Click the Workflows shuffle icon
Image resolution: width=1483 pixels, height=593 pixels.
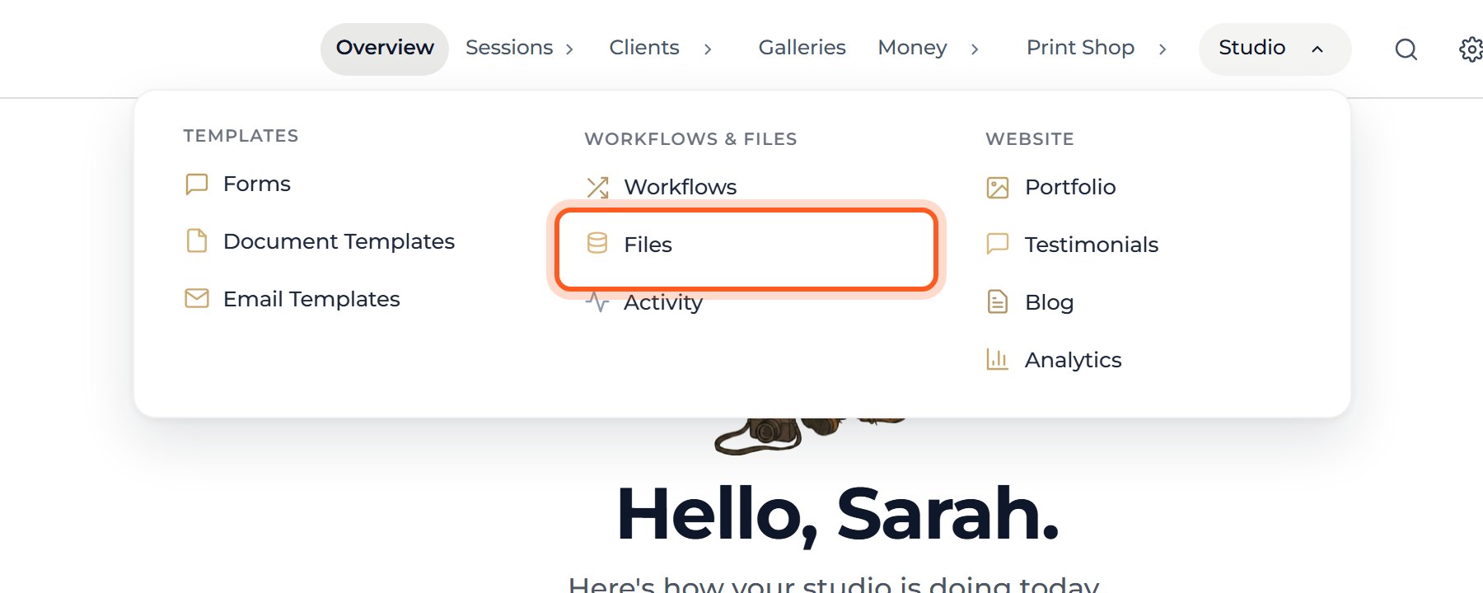coord(597,187)
